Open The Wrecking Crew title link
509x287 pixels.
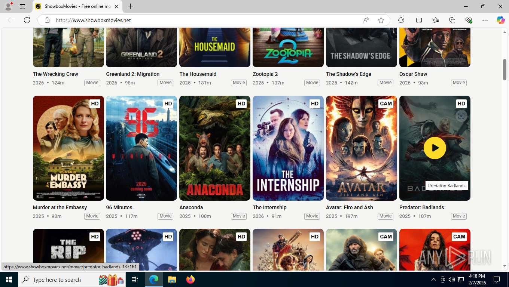(x=55, y=74)
